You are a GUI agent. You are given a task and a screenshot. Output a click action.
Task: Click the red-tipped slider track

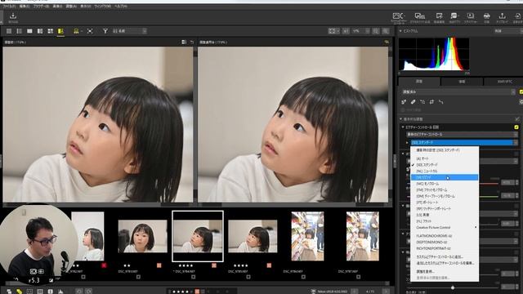[489, 183]
